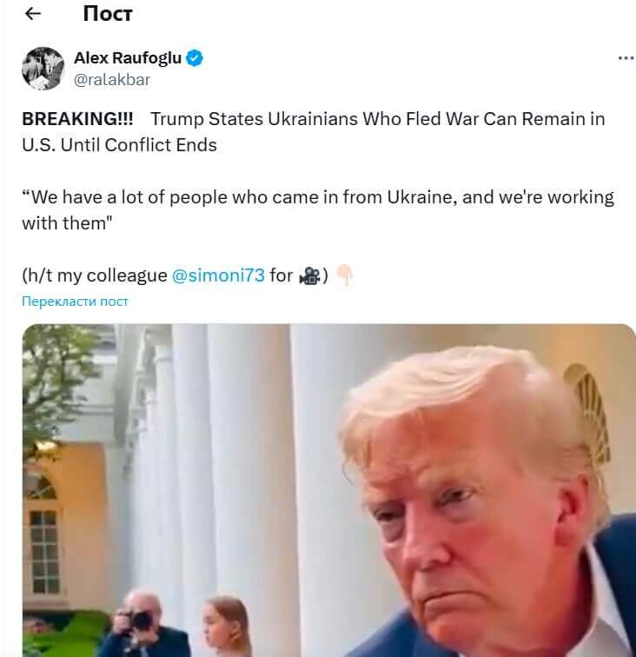
Task: Click the headline about Ukrainians remaining
Action: tap(314, 131)
